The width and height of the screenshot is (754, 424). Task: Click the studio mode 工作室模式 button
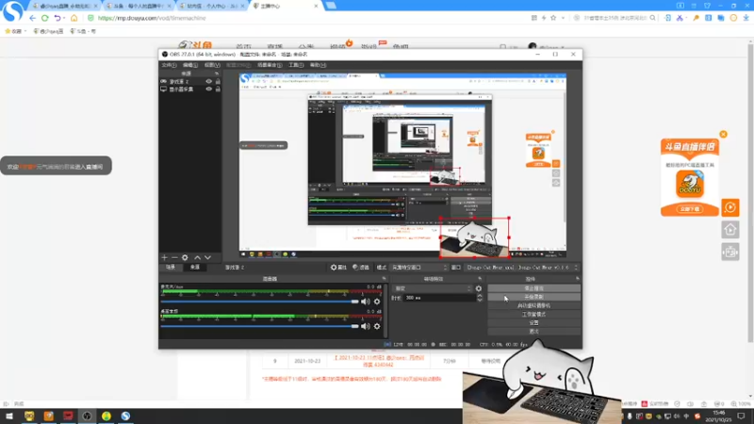(x=533, y=315)
